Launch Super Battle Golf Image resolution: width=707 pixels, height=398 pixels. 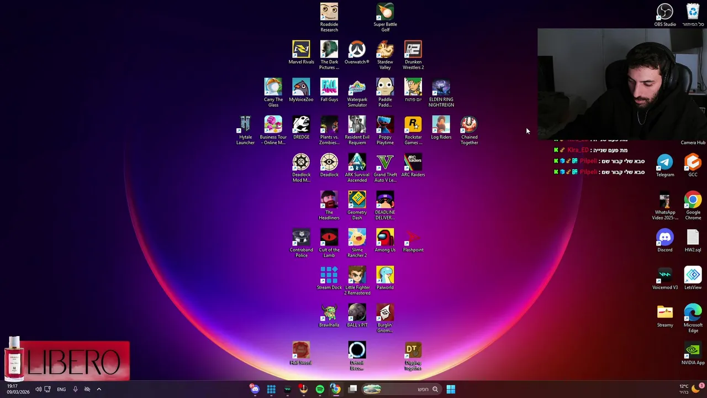point(385,17)
